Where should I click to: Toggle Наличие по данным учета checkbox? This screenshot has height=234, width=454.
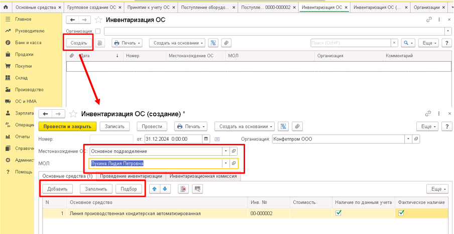338,213
